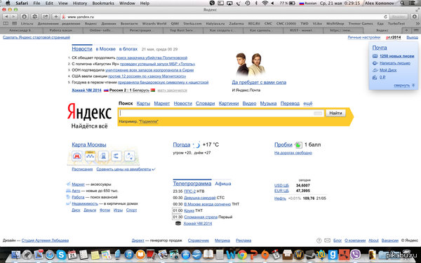The width and height of the screenshot is (421, 263).
Task: Open the Bookmarks menu
Action: pos(103,4)
